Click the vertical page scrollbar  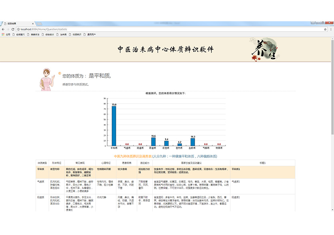(x=332, y=120)
